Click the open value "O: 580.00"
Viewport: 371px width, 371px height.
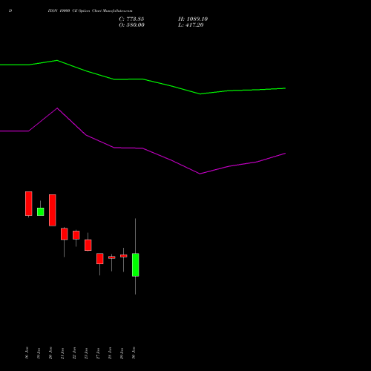131,25
